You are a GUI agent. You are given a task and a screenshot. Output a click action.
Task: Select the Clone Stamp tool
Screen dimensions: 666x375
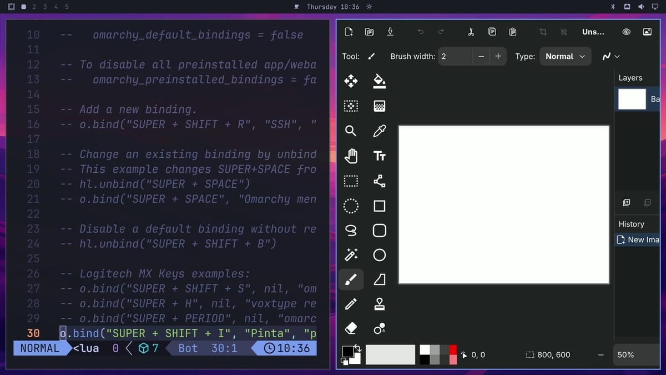coord(380,304)
